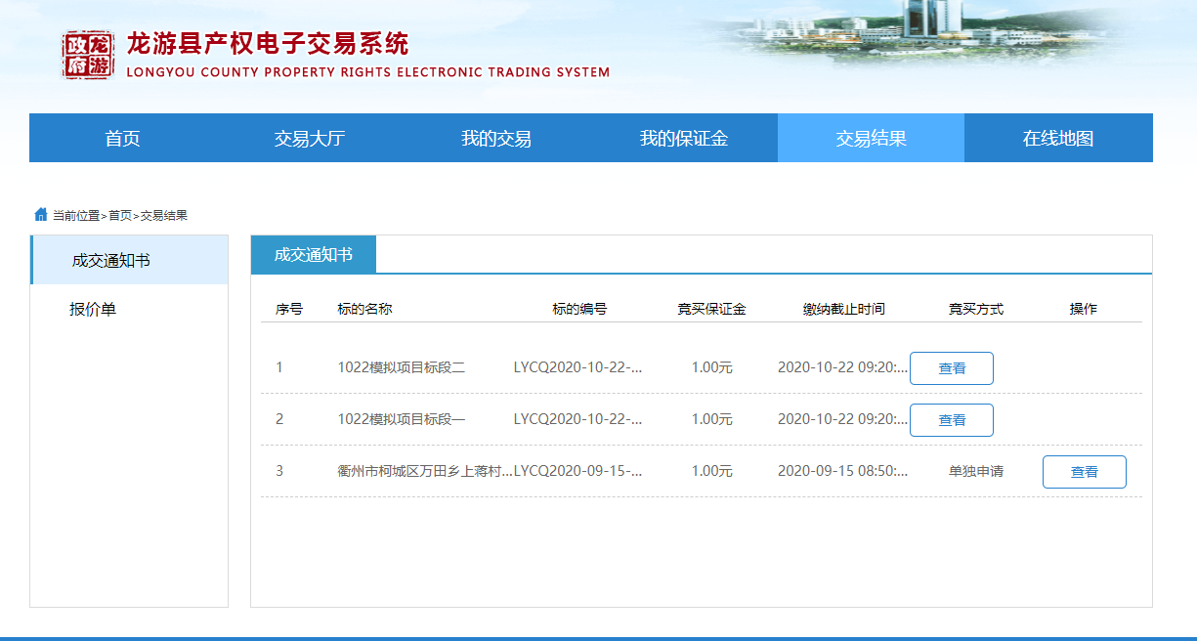The image size is (1197, 641).
Task: Open 报价单 in the left sidebar
Action: [x=93, y=310]
